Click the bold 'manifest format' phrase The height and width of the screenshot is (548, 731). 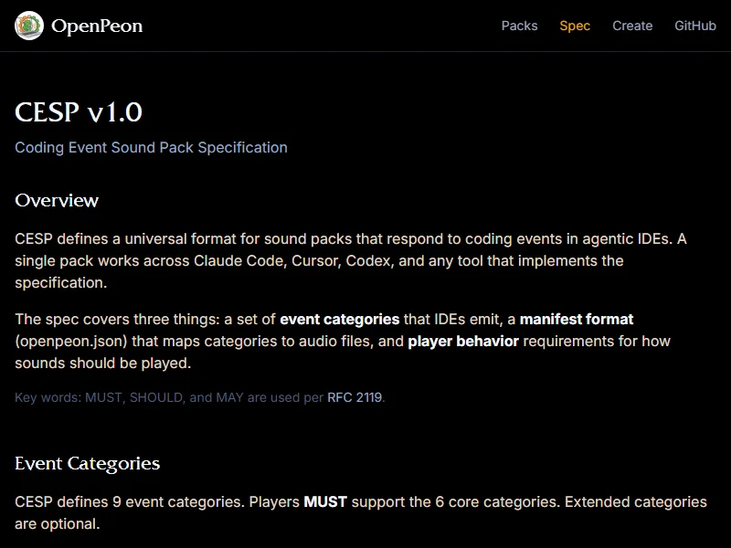click(x=577, y=319)
